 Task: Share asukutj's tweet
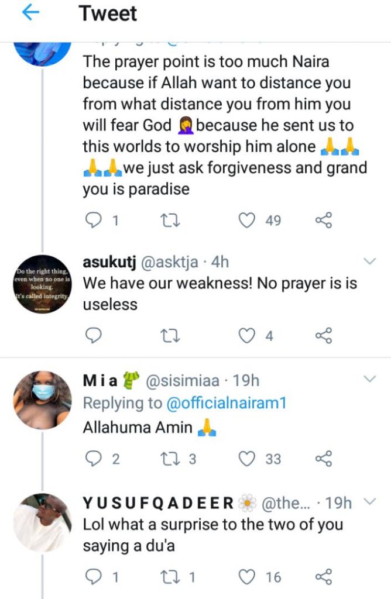click(x=323, y=336)
